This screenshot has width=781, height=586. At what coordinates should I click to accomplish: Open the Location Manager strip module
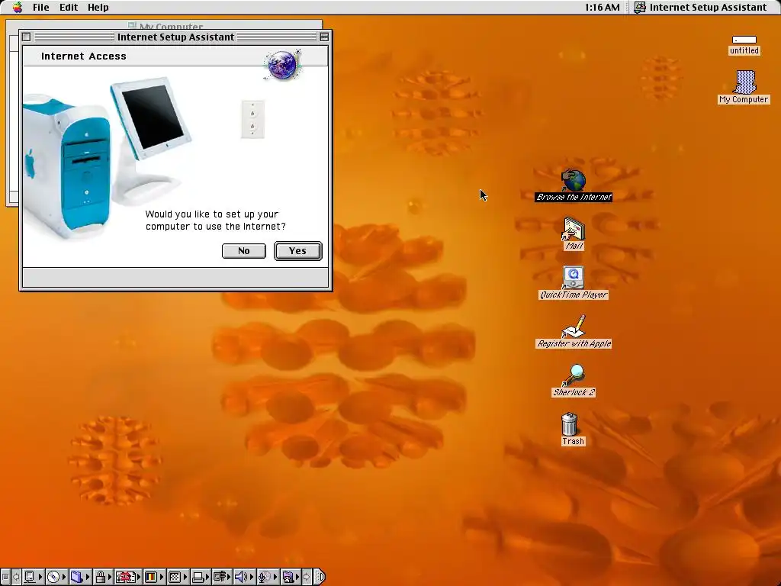[x=128, y=577]
